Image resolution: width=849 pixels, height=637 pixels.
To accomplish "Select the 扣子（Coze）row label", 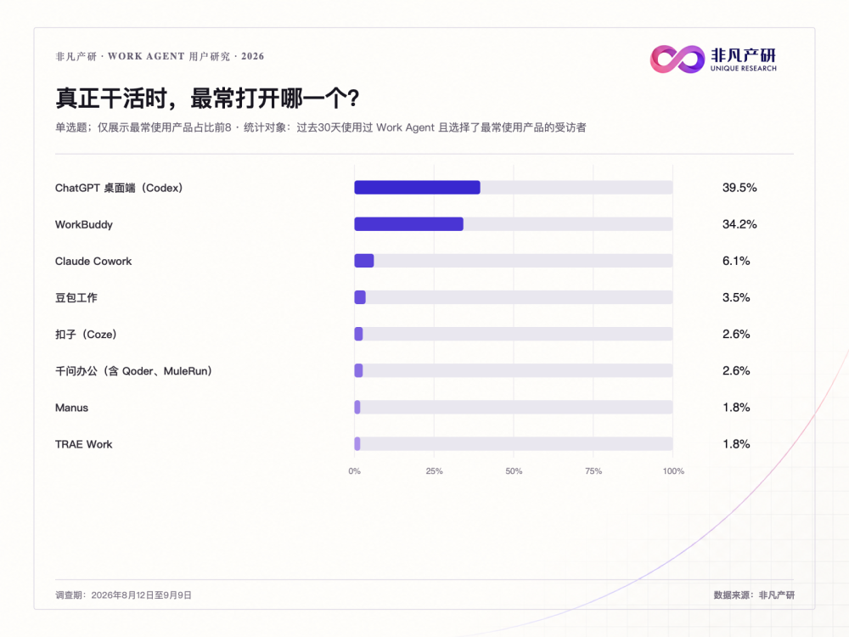I will (x=86, y=334).
